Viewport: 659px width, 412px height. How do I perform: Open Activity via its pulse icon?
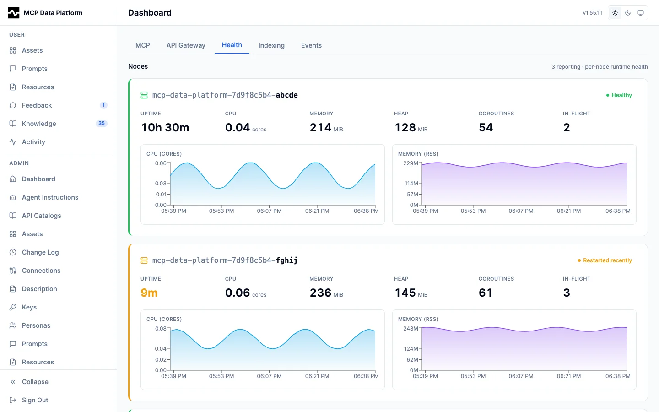[13, 142]
